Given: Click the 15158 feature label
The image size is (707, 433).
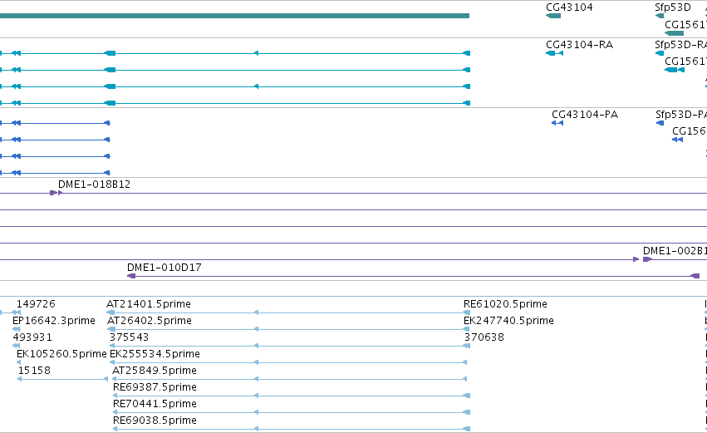Looking at the screenshot, I should 34,371.
